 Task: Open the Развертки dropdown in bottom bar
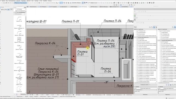pyautogui.click(x=37, y=97)
